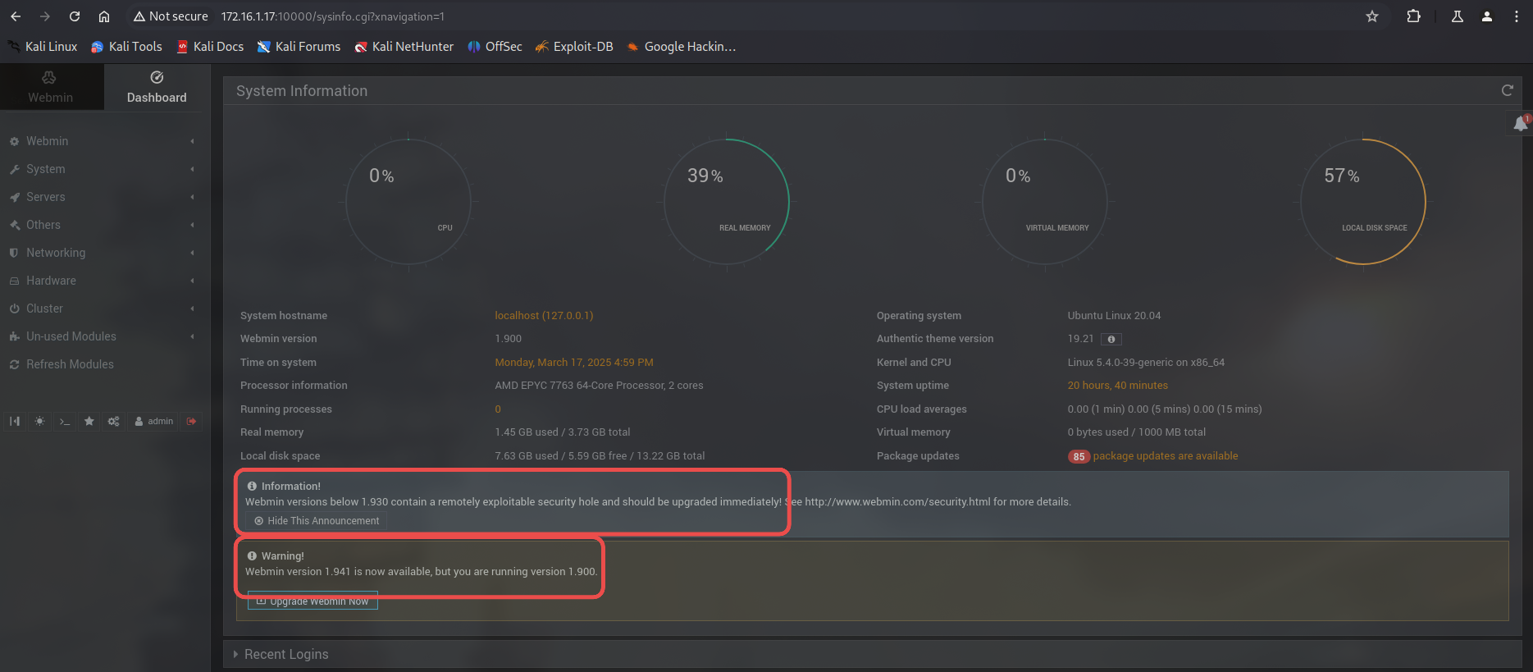Expand the Servers menu category
This screenshot has height=672, width=1533.
click(x=46, y=197)
